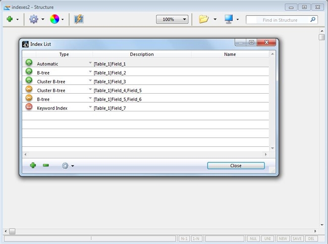Click green icon of Cluster B-tree Field_3 row

[29, 80]
